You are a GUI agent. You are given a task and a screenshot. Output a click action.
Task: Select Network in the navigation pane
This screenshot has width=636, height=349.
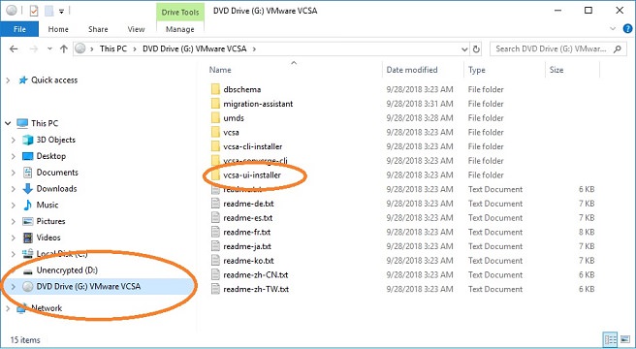(47, 308)
